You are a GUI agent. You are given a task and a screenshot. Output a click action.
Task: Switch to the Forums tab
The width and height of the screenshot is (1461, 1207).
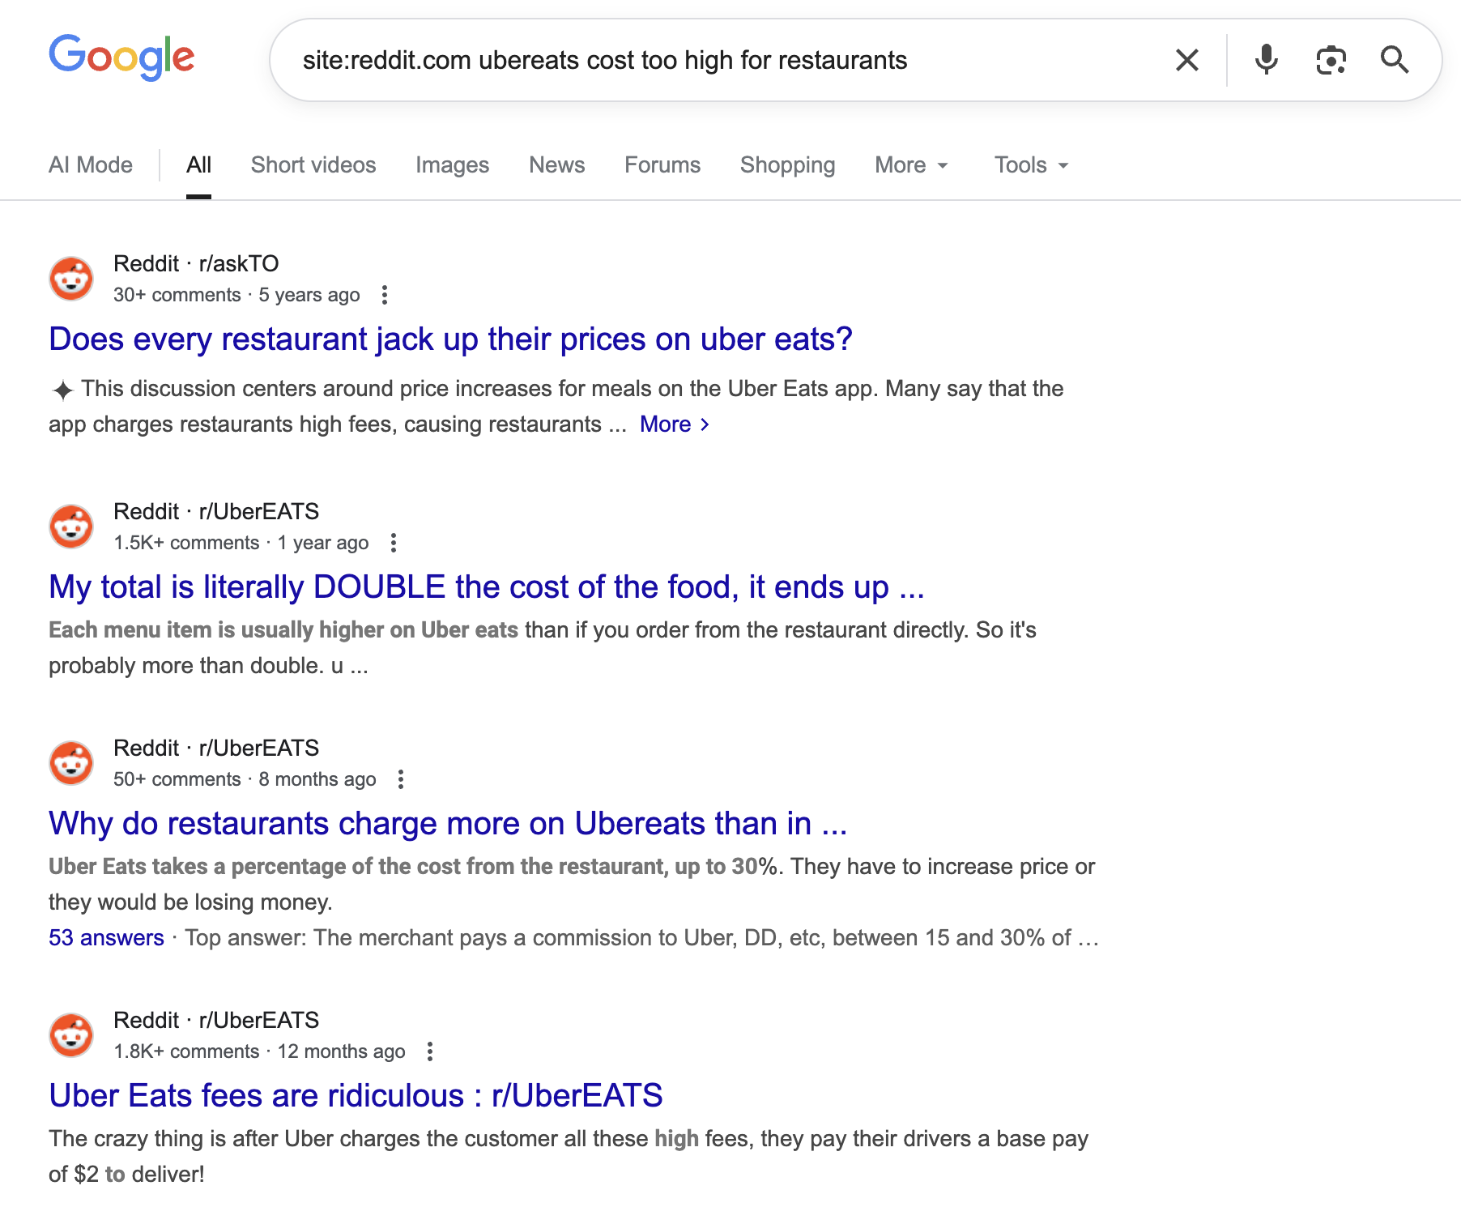coord(662,165)
